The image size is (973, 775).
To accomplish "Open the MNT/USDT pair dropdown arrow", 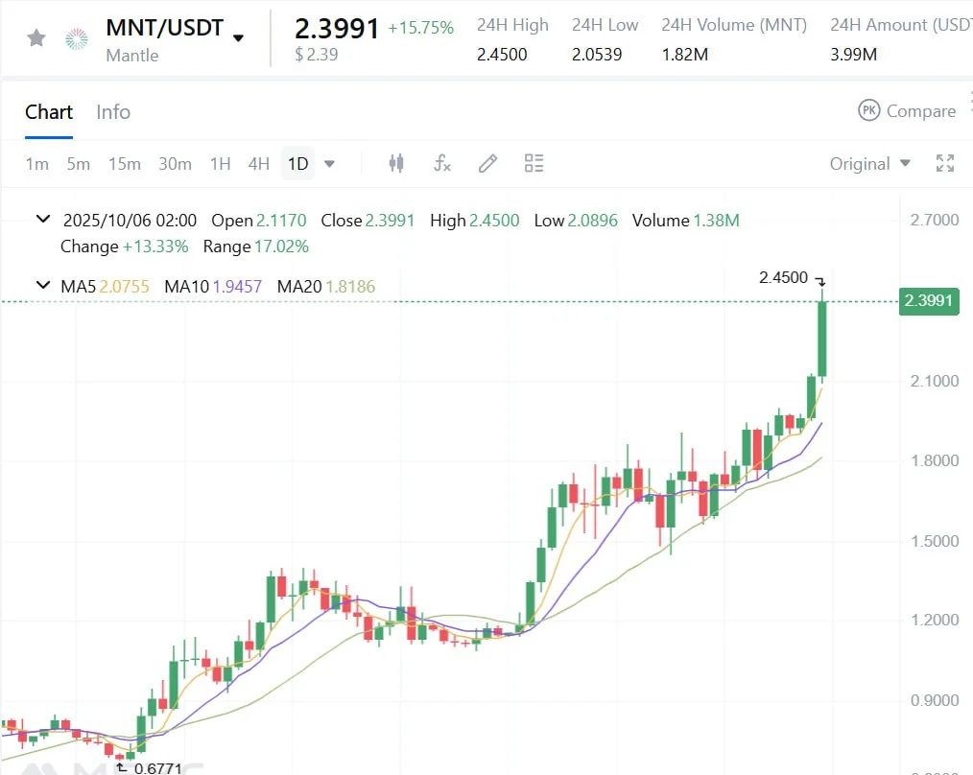I will (x=239, y=38).
